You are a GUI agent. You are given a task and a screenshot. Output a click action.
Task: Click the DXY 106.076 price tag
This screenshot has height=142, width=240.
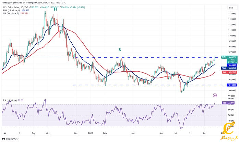click(x=229, y=60)
